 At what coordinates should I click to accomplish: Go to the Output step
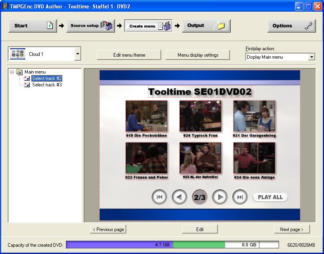click(206, 26)
